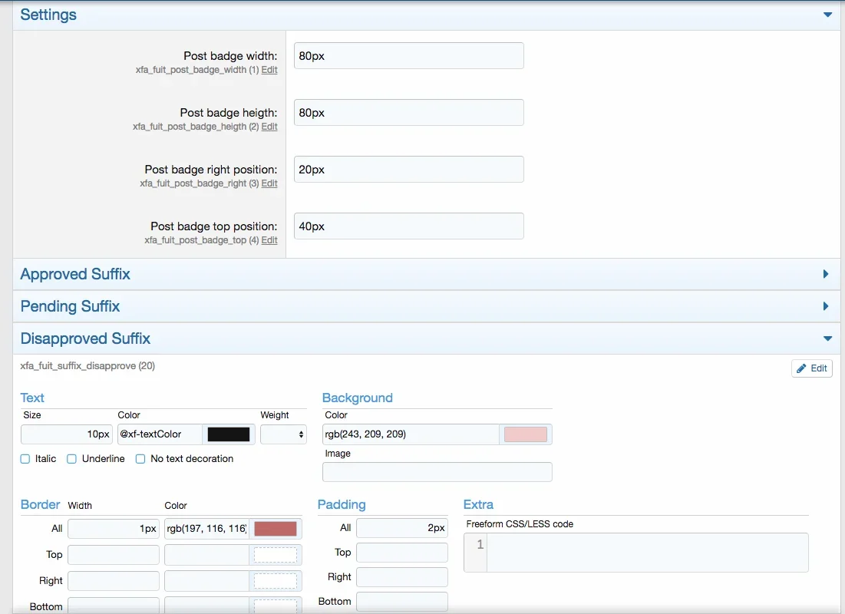Select the Padding All input field

[x=401, y=528]
